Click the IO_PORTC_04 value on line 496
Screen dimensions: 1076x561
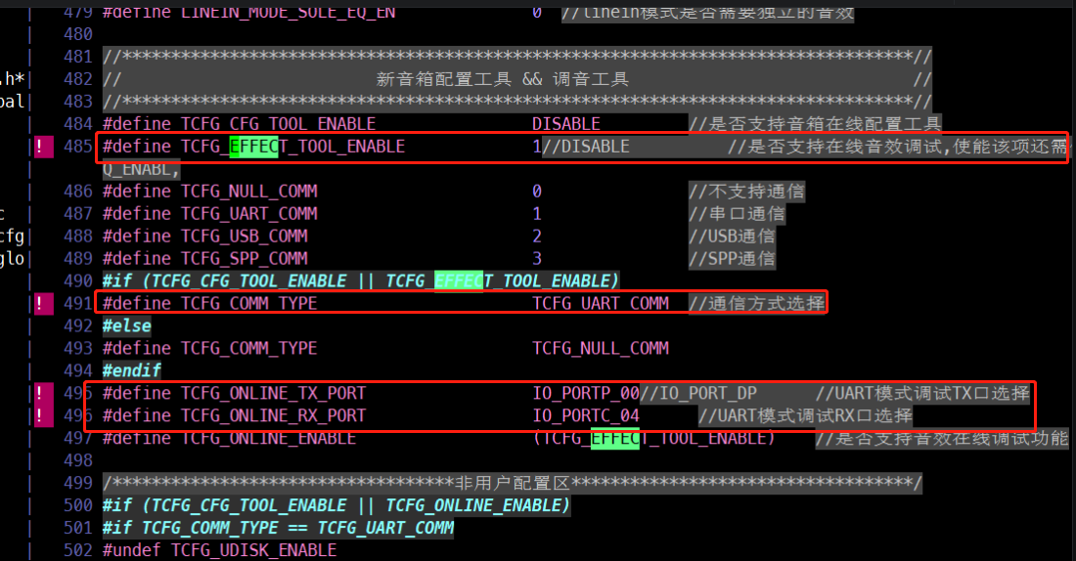(x=586, y=415)
